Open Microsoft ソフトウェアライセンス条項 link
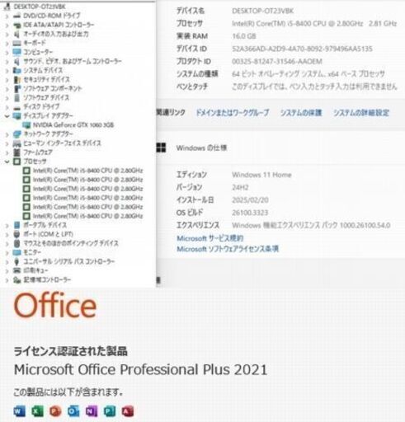This screenshot has height=422, width=405. 228,249
